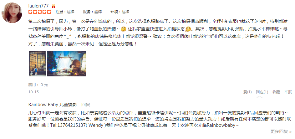Click 回复 next to Rainbow Baby reply

point(86,105)
